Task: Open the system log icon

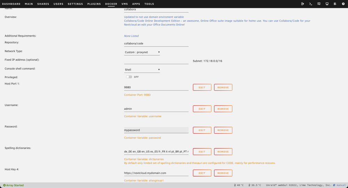Action: coord(335,4)
